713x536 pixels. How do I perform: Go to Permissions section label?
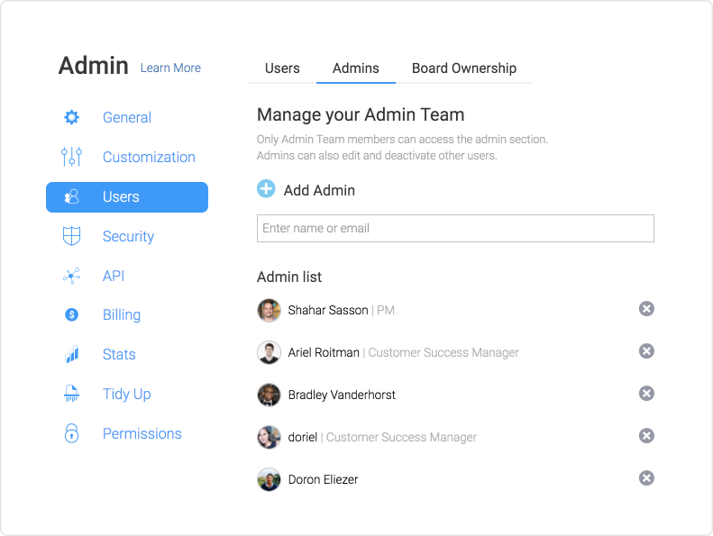(142, 433)
